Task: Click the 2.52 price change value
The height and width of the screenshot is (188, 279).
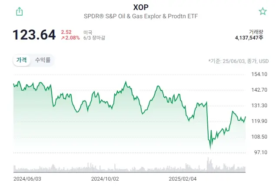Action: click(x=66, y=32)
